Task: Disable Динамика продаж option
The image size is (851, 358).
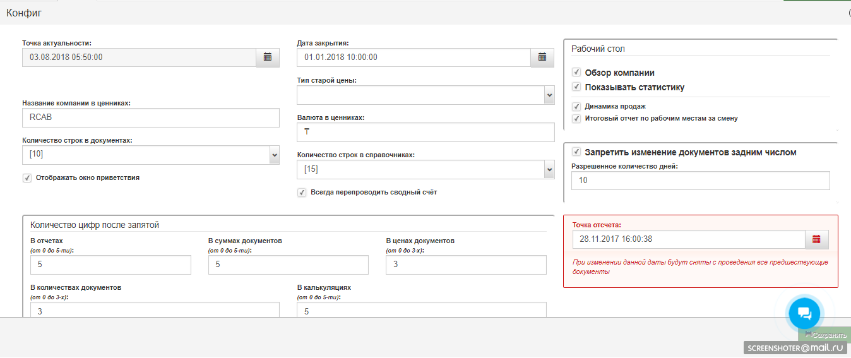Action: point(576,107)
